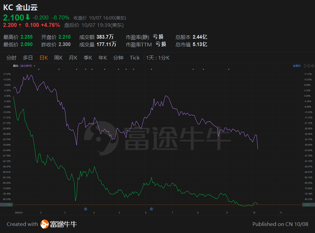Screen dimensions: 315x233
Task: Click the [金山软件] overlay stock label
Action: pyautogui.click(x=26, y=66)
